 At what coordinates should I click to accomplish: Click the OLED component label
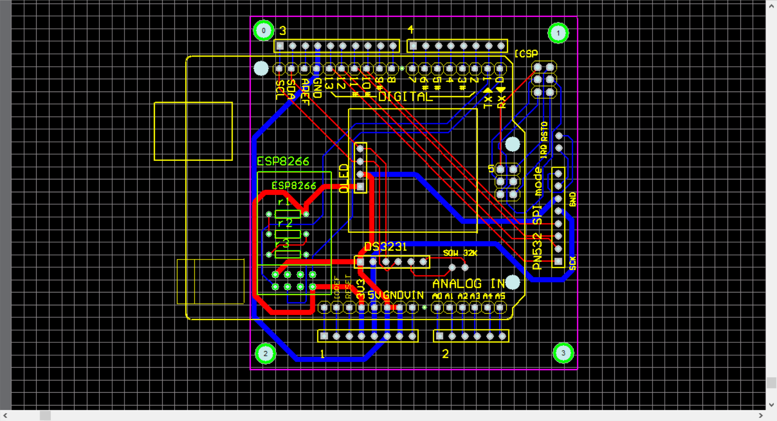344,178
